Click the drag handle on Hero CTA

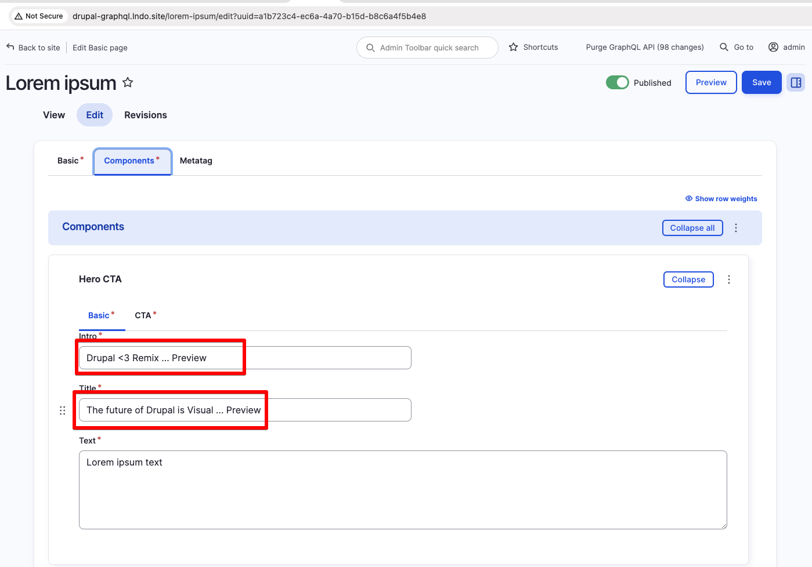[x=62, y=410]
